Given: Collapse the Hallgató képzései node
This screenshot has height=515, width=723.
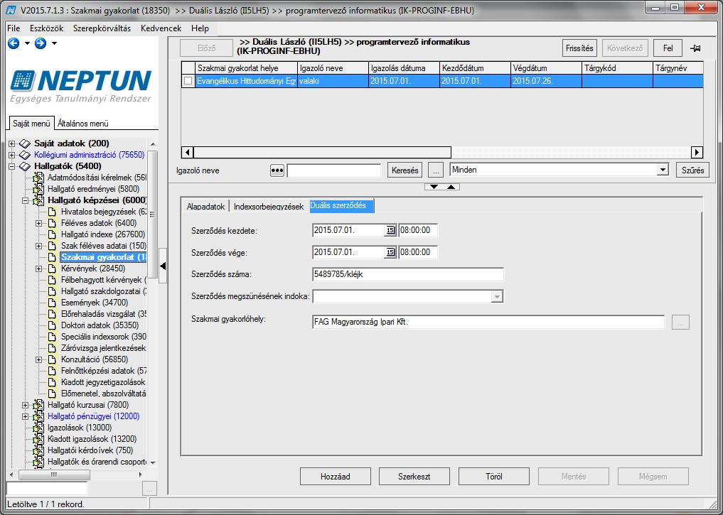Looking at the screenshot, I should tap(26, 200).
